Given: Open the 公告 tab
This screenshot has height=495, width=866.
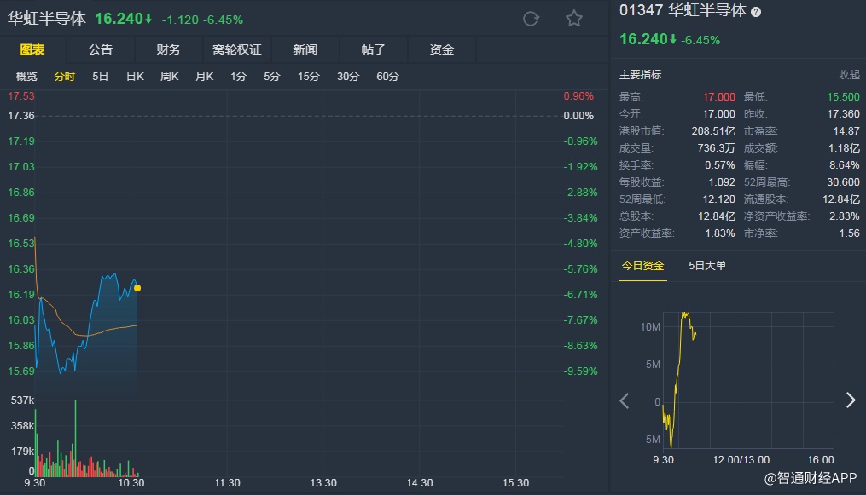Looking at the screenshot, I should [x=100, y=49].
